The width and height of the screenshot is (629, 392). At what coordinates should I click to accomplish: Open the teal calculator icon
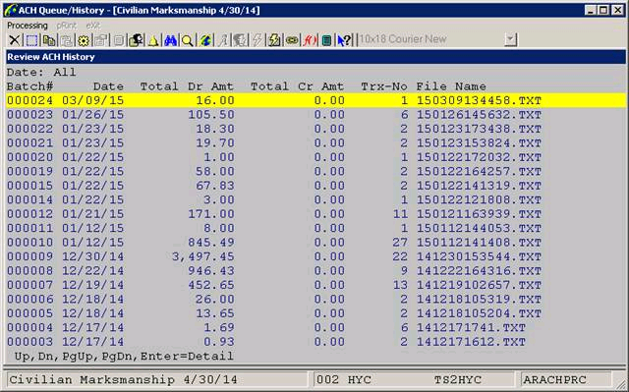[x=327, y=40]
